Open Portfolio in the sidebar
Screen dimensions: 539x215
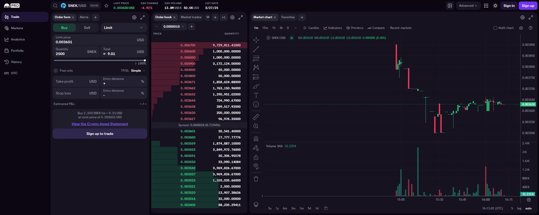(x=24, y=51)
